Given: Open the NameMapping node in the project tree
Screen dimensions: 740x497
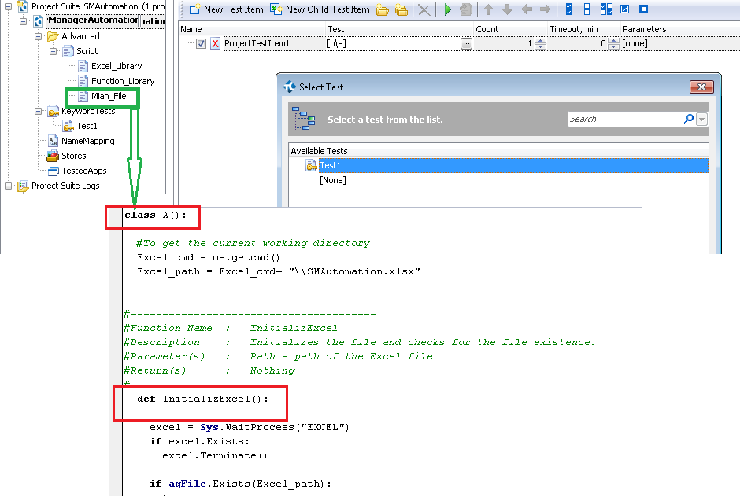Looking at the screenshot, I should 87,141.
